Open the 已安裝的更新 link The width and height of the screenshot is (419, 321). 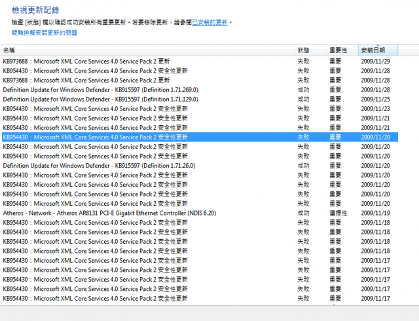coord(209,22)
